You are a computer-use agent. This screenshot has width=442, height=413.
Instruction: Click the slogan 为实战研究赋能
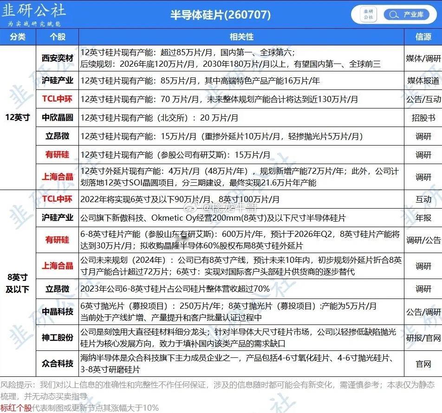pyautogui.click(x=34, y=24)
